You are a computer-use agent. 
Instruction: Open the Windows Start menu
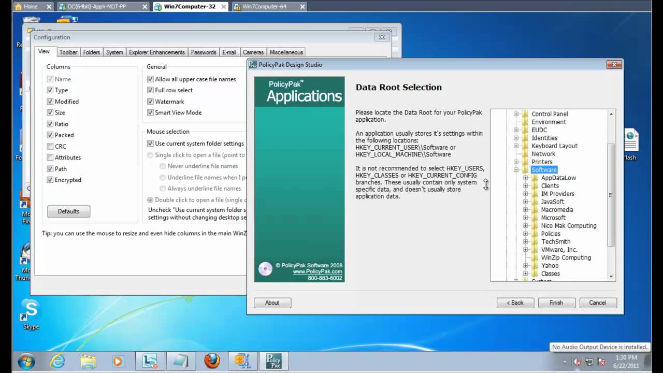(x=26, y=361)
